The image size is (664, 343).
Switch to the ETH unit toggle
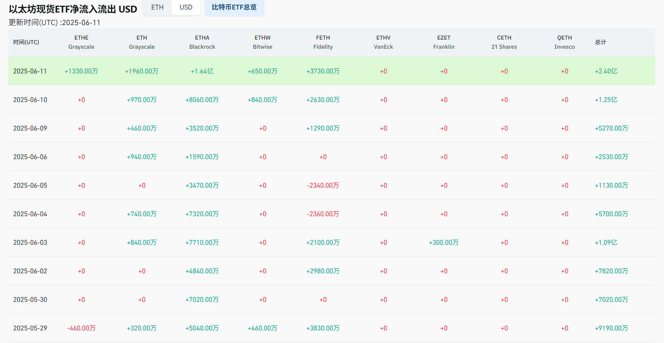tap(157, 7)
